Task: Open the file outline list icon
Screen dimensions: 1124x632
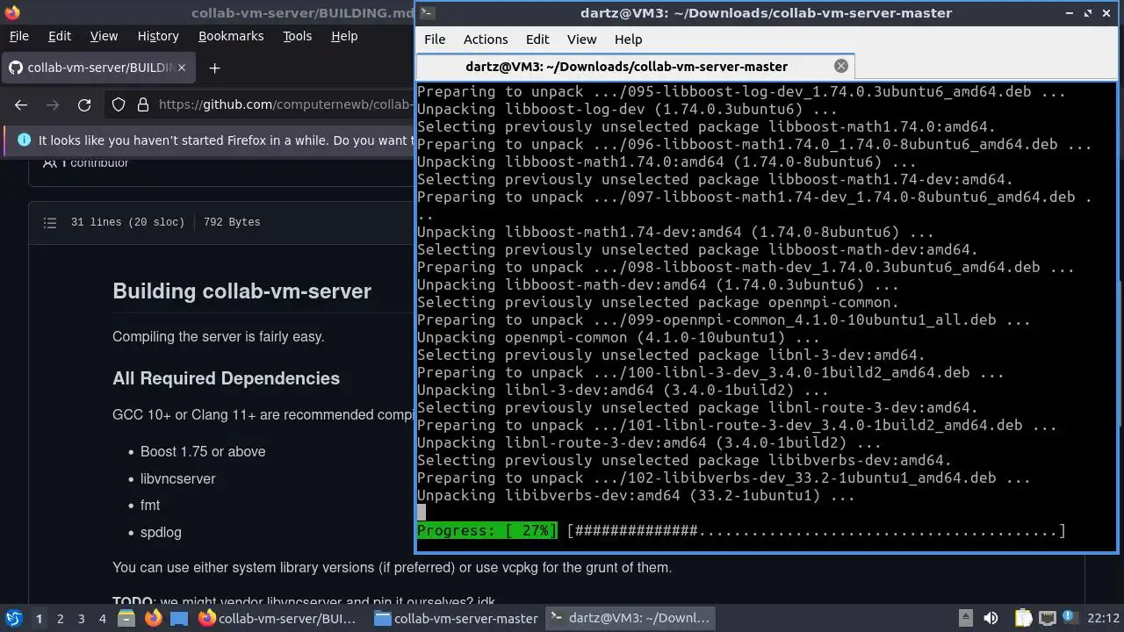Action: [50, 222]
